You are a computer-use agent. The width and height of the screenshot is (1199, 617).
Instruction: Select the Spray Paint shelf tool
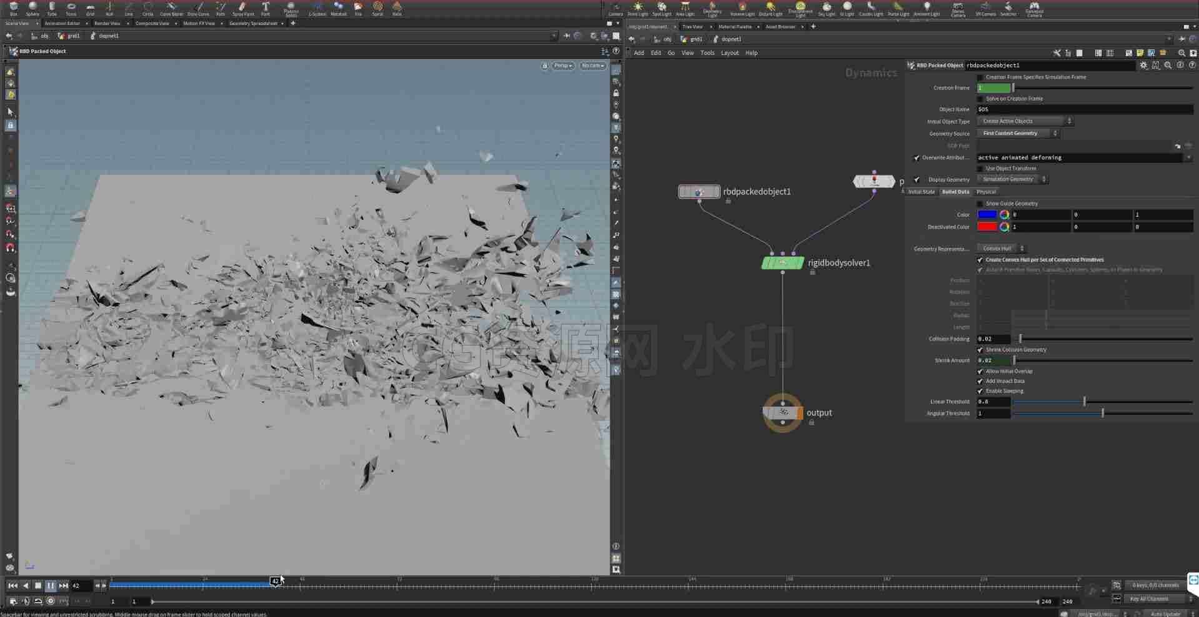(243, 8)
